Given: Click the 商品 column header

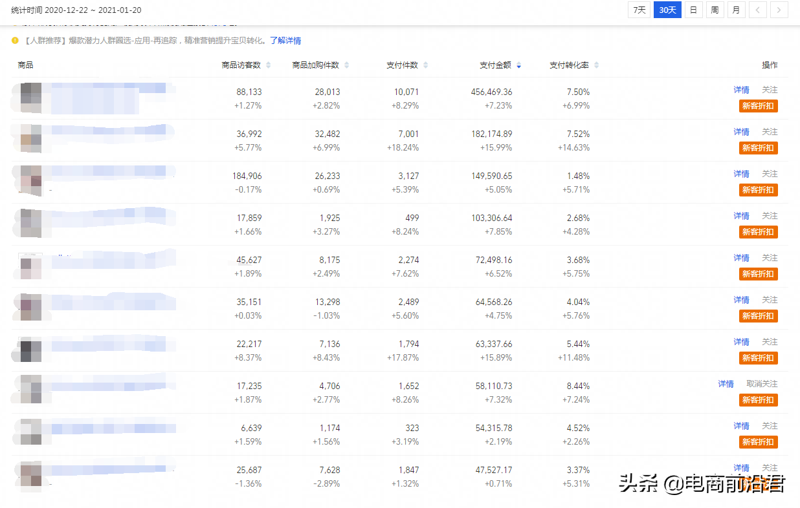Looking at the screenshot, I should click(x=26, y=65).
